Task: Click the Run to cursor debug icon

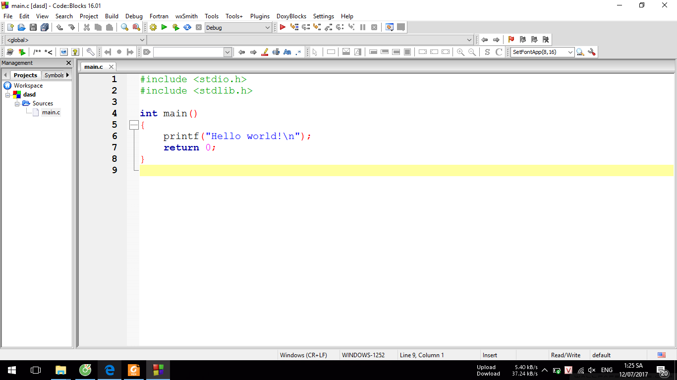Action: (x=294, y=27)
